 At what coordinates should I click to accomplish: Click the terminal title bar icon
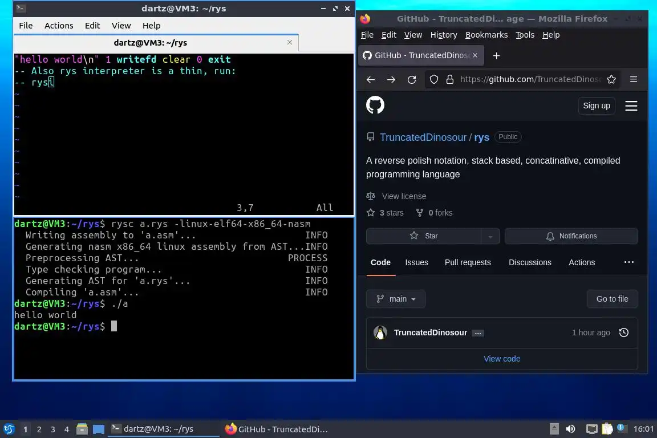click(x=21, y=8)
